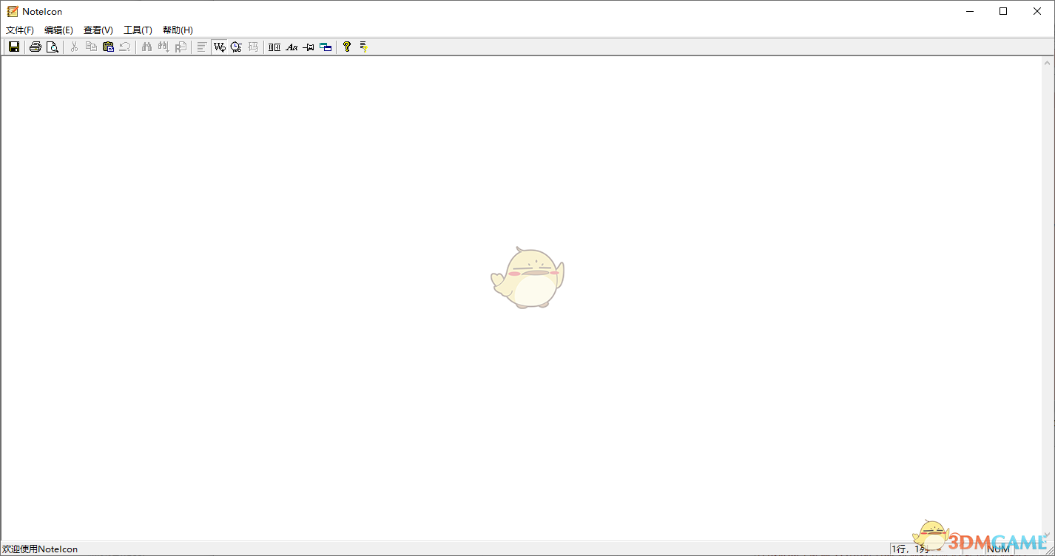
Task: Open the 查看(V) menu
Action: (x=98, y=30)
